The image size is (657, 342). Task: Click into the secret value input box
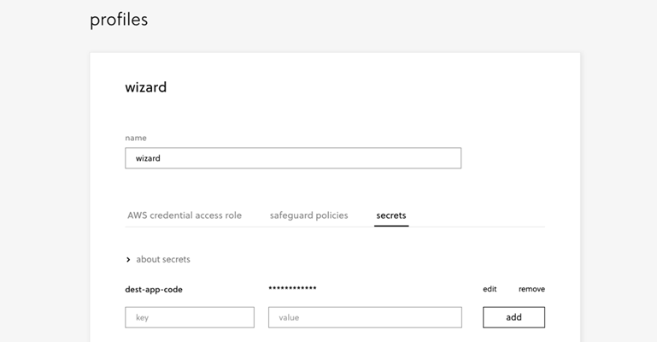click(x=365, y=317)
